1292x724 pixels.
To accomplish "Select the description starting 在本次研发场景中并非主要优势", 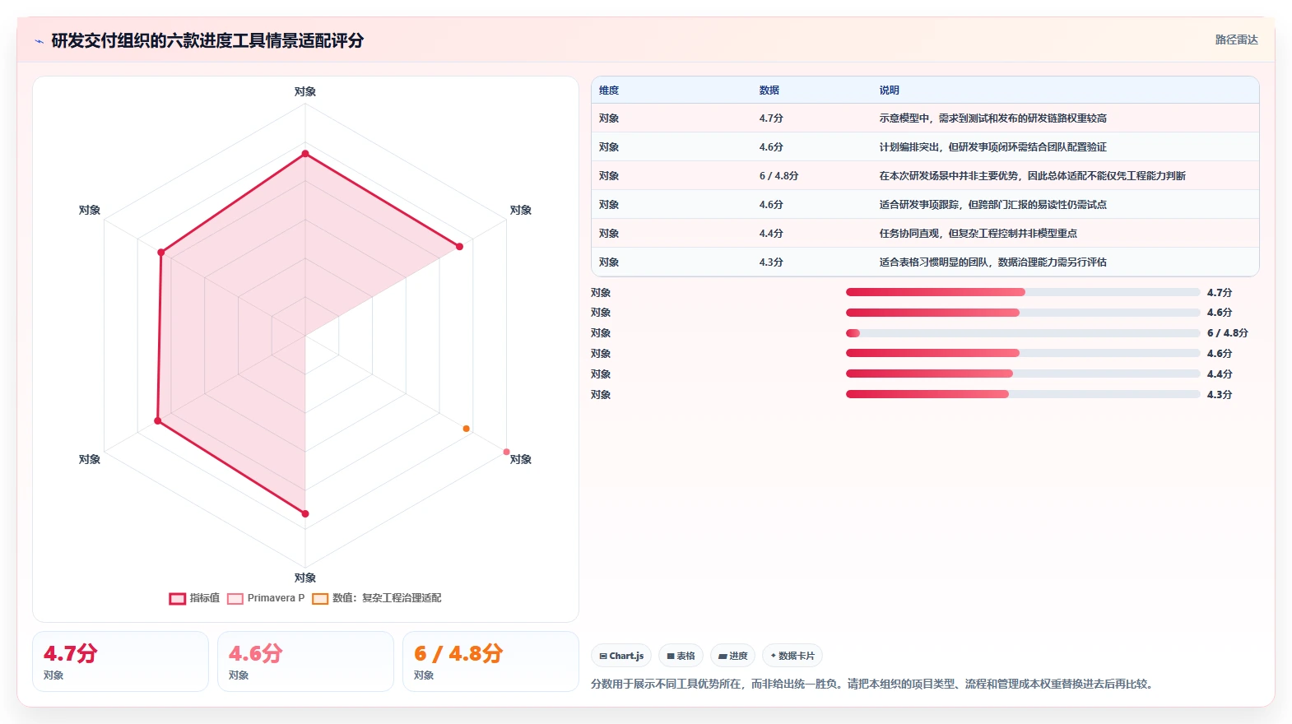I will 1033,176.
